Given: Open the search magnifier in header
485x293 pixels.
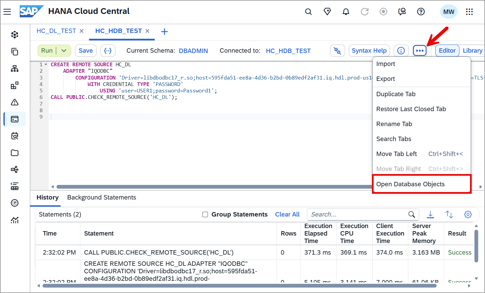Looking at the screenshot, I should click(x=308, y=12).
